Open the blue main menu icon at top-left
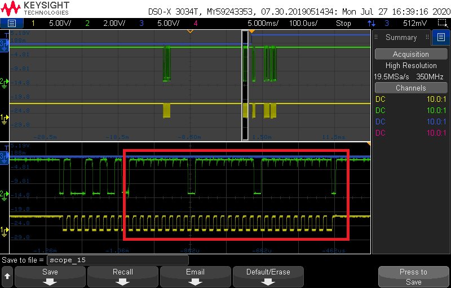 pyautogui.click(x=11, y=23)
